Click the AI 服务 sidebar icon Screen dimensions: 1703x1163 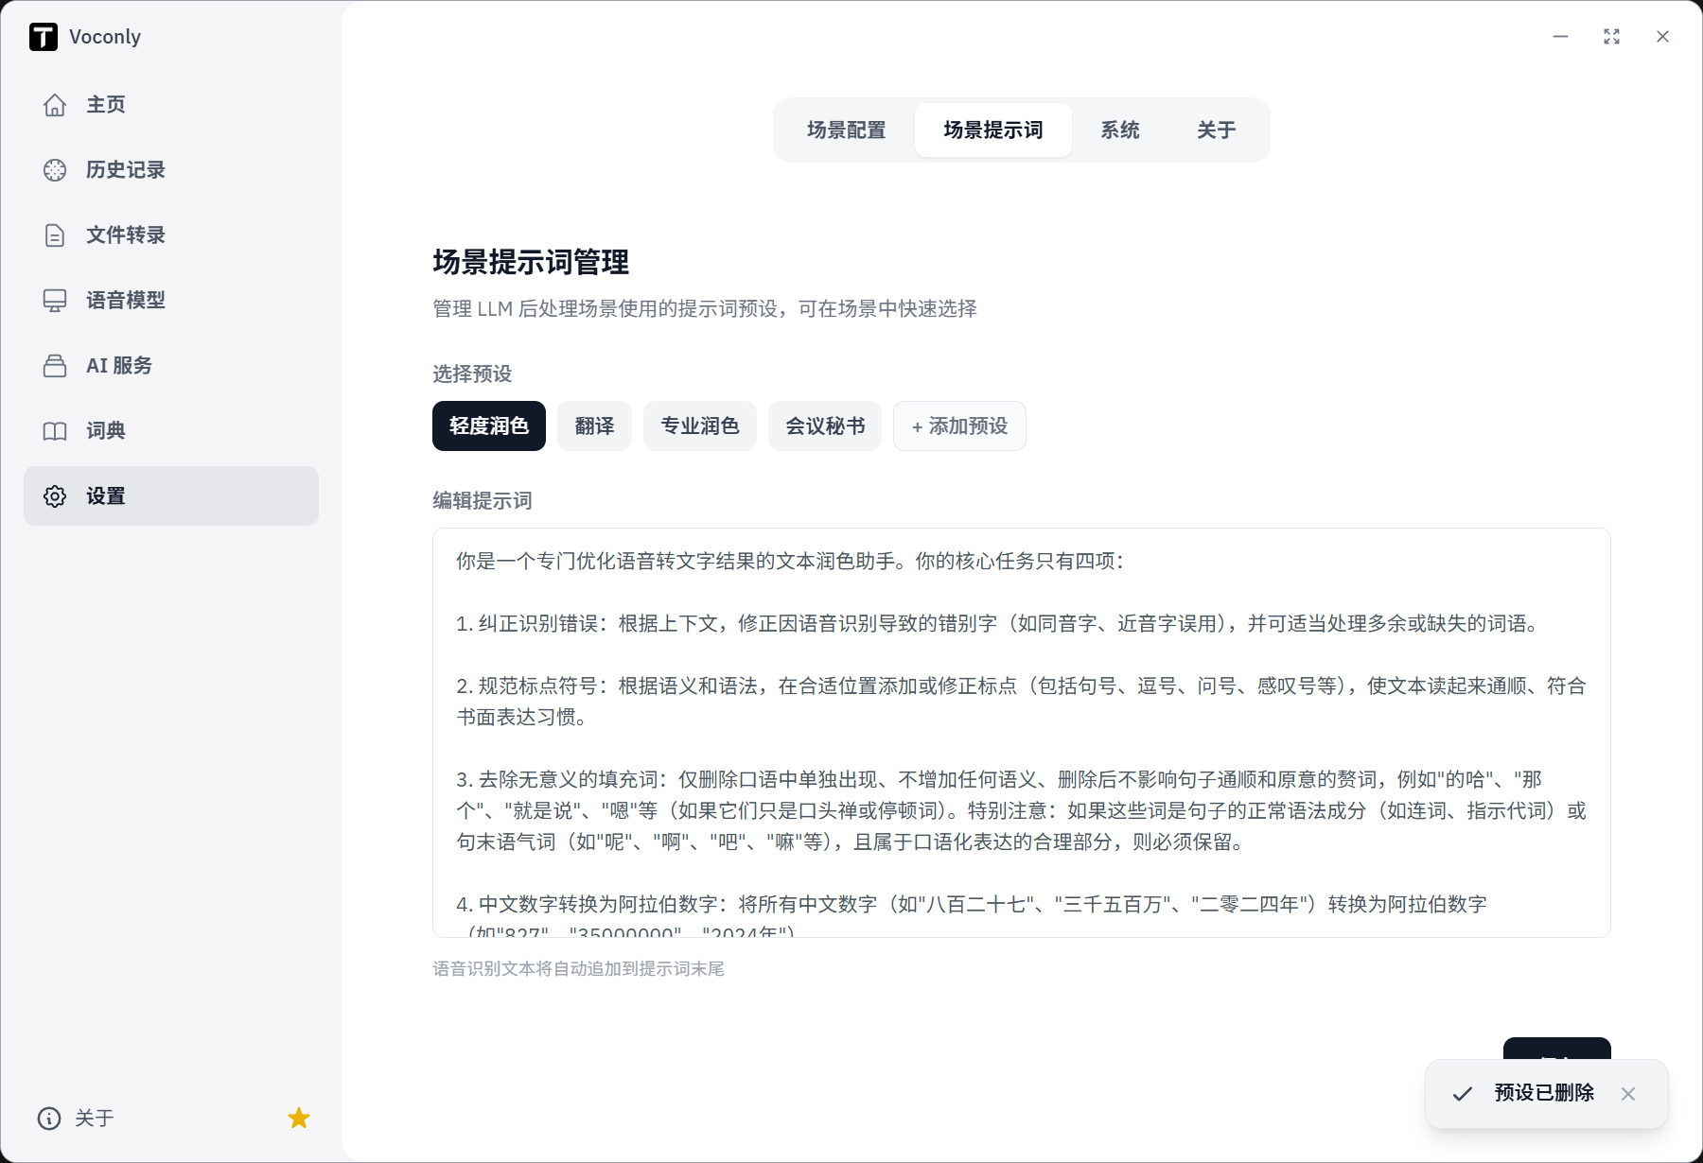pyautogui.click(x=55, y=366)
